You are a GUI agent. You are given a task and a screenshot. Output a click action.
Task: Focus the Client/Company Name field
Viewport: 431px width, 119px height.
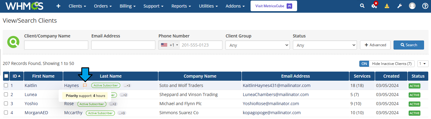pyautogui.click(x=56, y=45)
